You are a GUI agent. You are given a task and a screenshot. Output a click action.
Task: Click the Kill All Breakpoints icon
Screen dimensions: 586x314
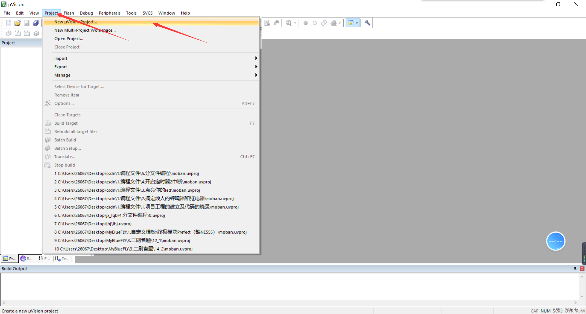334,23
